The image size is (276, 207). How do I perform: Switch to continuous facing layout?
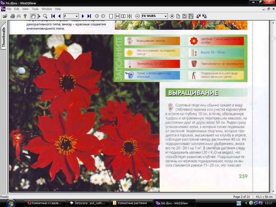130,16
